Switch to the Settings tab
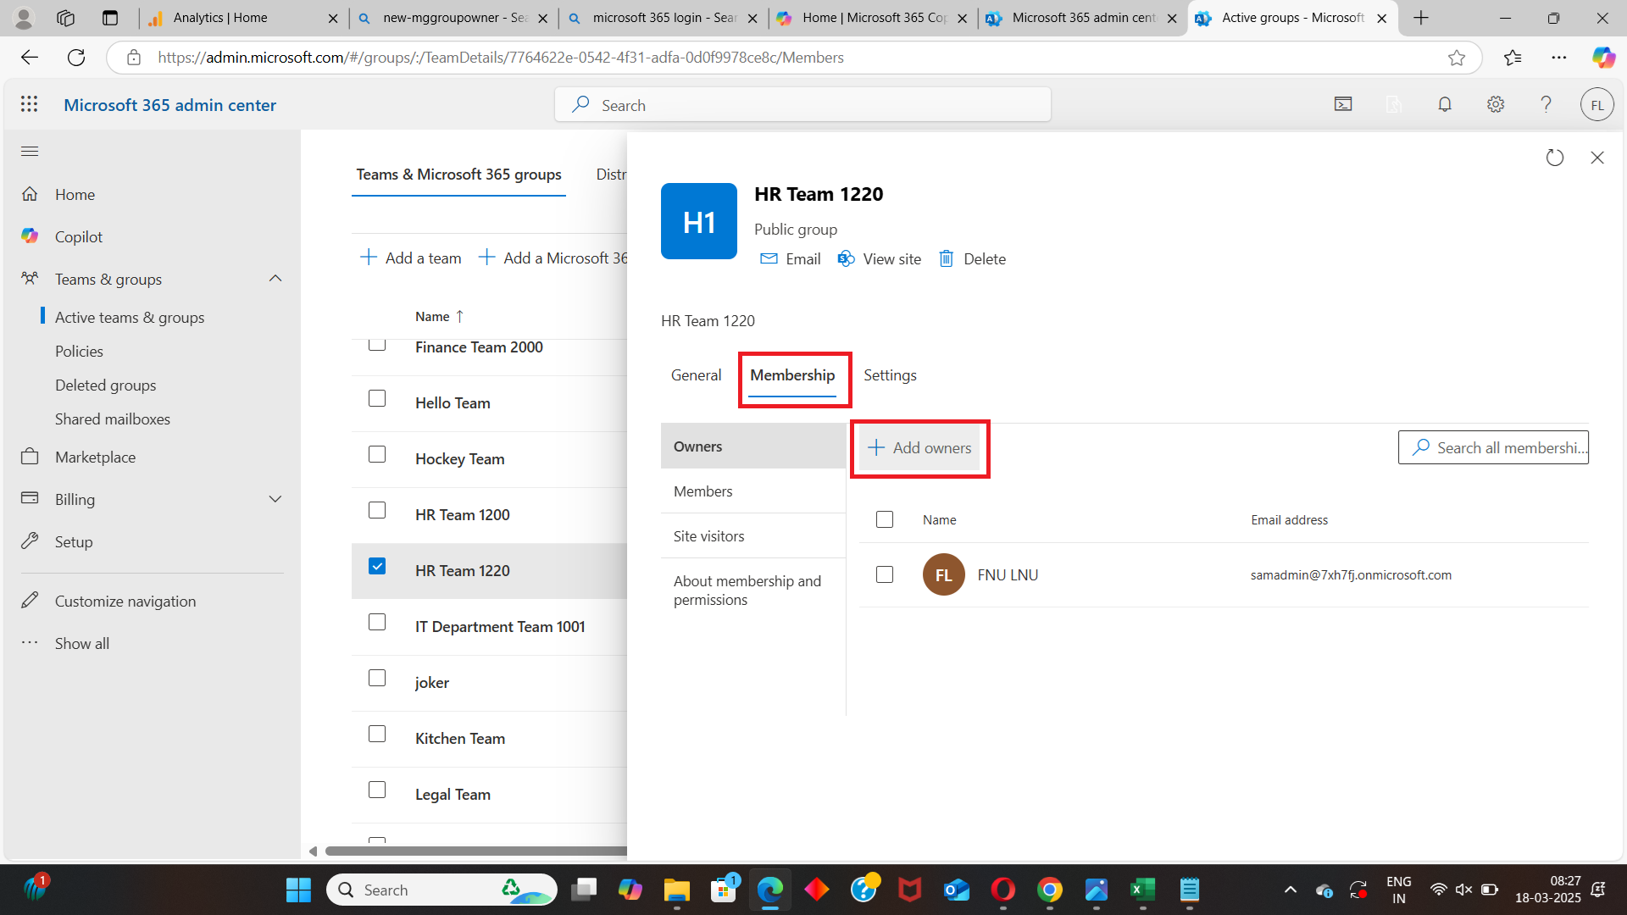 890,375
